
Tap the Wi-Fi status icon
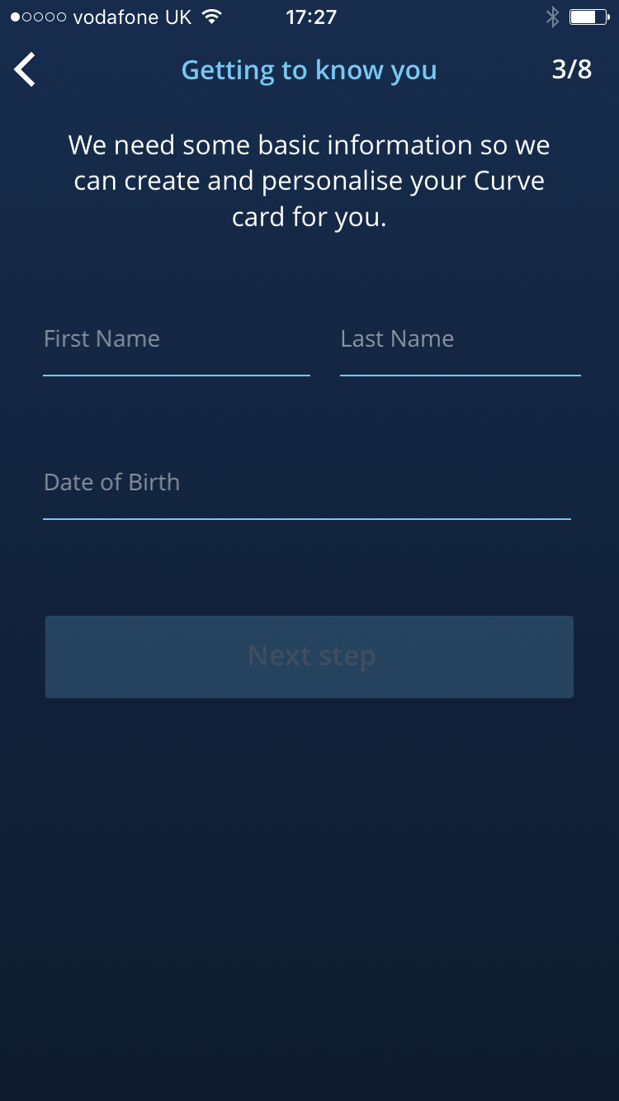coord(212,17)
